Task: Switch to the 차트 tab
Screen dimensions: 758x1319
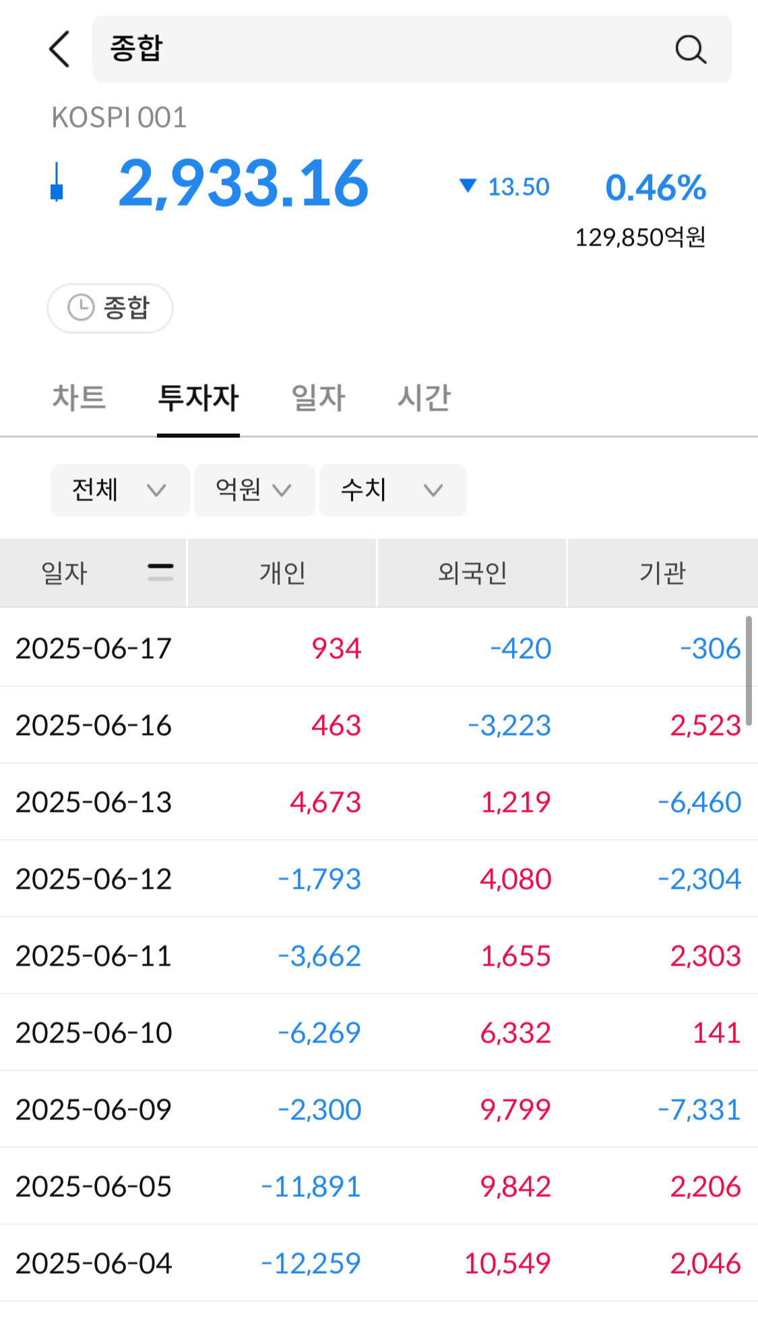Action: (80, 397)
